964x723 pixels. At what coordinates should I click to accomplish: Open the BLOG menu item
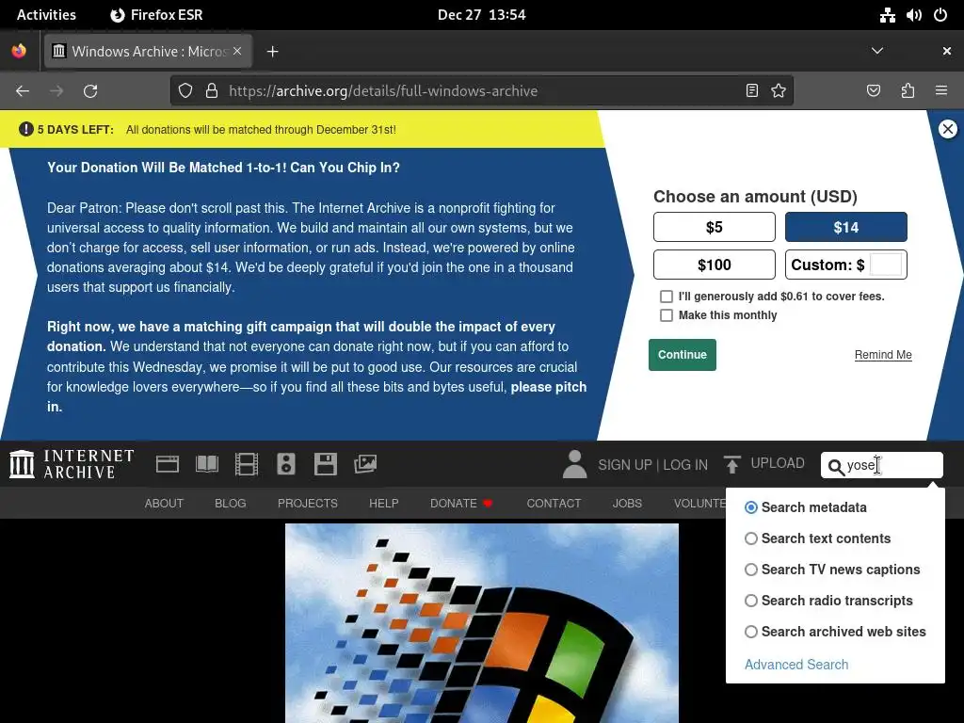point(231,503)
